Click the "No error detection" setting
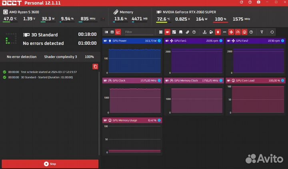This screenshot has height=169, width=288. click(22, 57)
